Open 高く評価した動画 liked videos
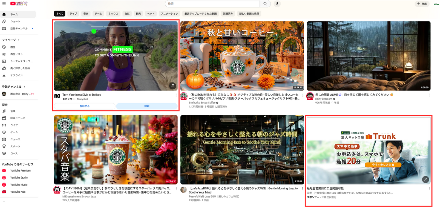 tap(20, 68)
